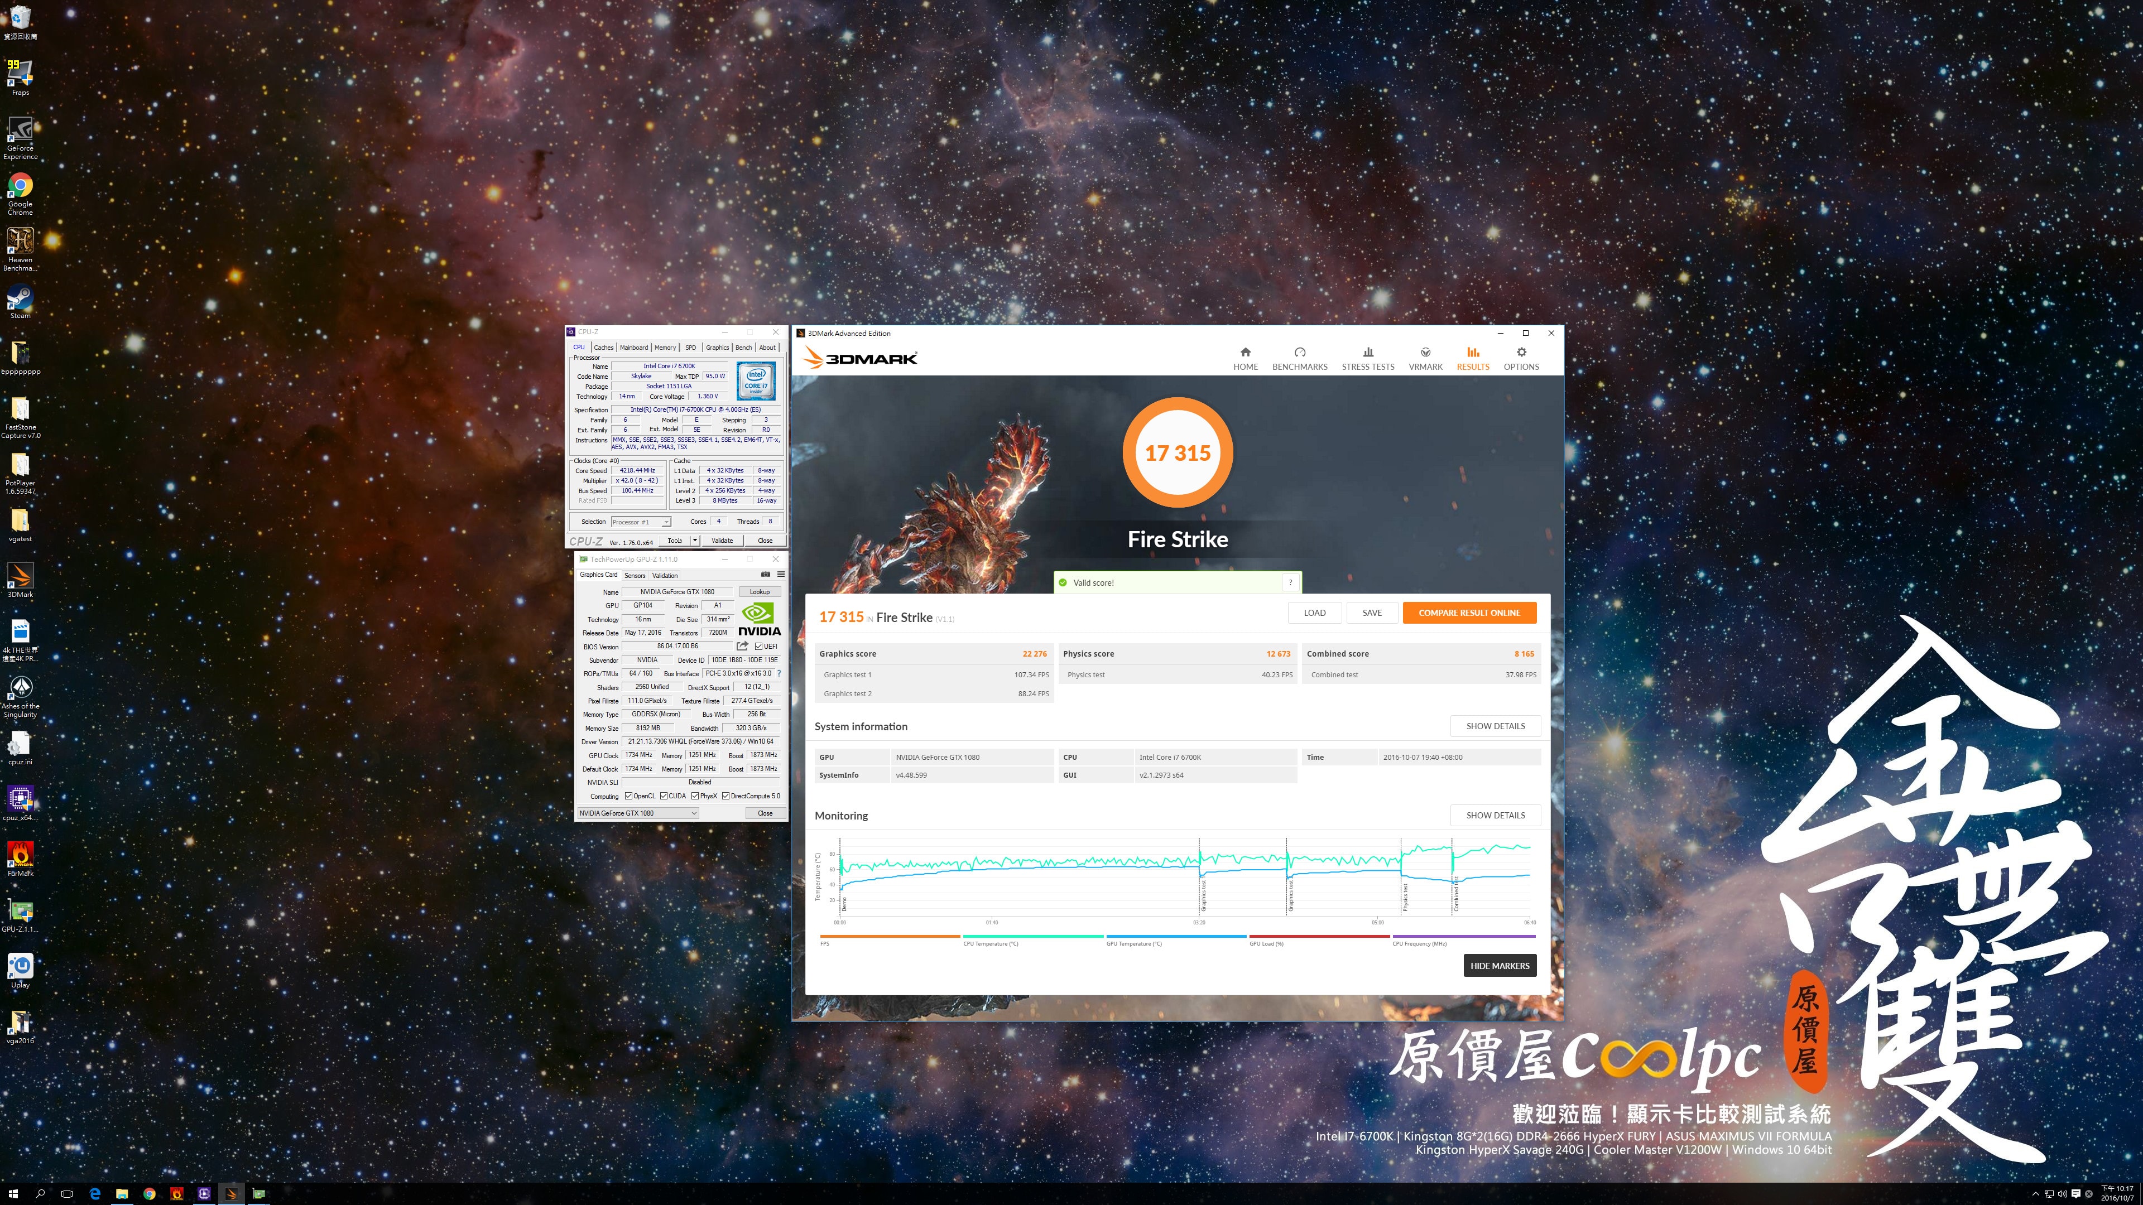Toggle the CUDA checkbox in GPU-Z
The height and width of the screenshot is (1205, 2143).
(x=663, y=796)
